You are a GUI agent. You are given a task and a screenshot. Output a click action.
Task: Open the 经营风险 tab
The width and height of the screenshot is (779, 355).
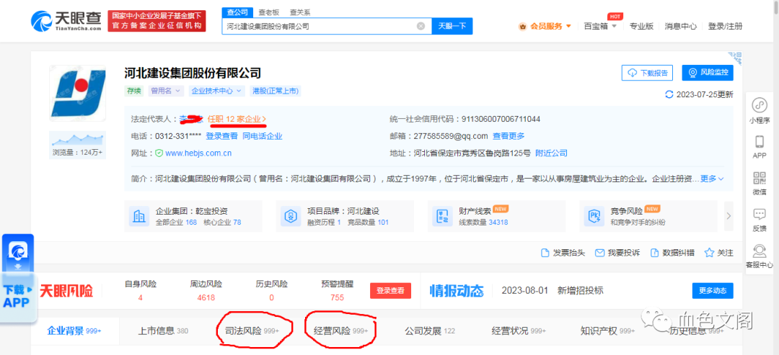340,331
